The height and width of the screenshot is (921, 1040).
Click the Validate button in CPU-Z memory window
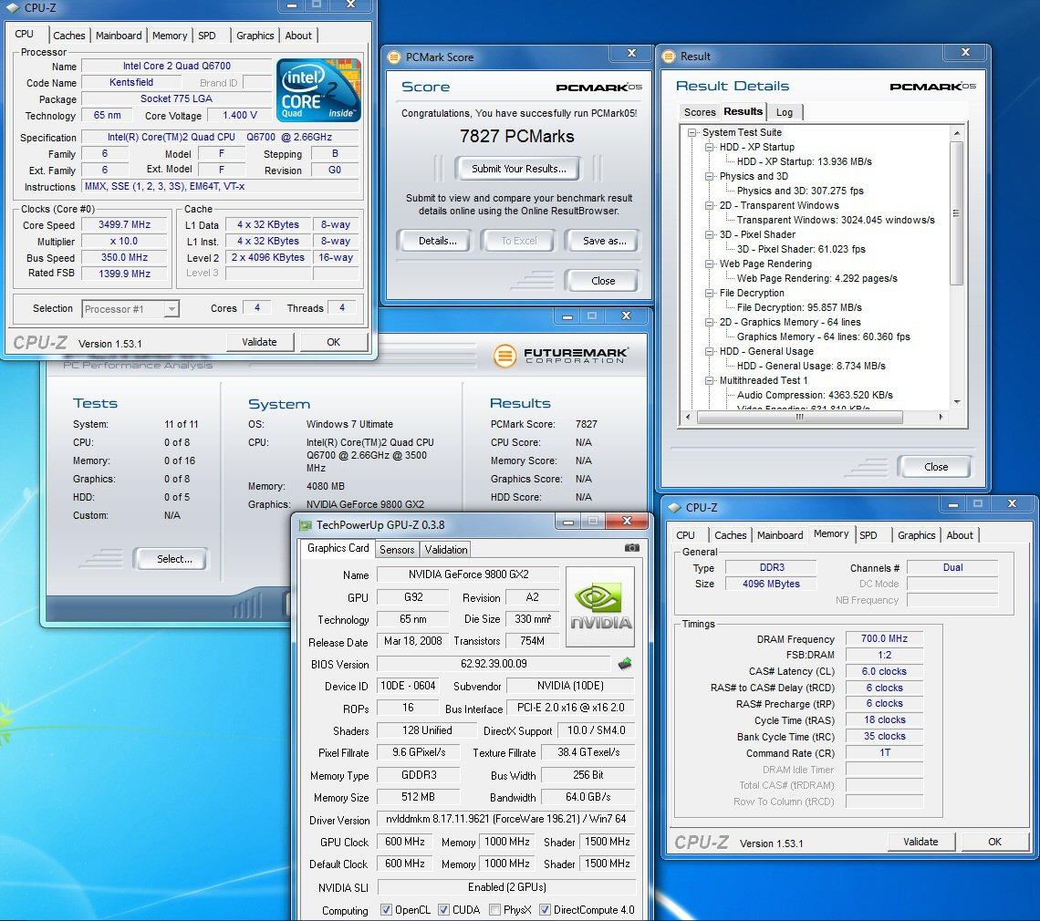click(x=920, y=842)
